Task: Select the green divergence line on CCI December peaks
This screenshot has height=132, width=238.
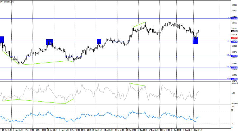Action: [x=137, y=84]
